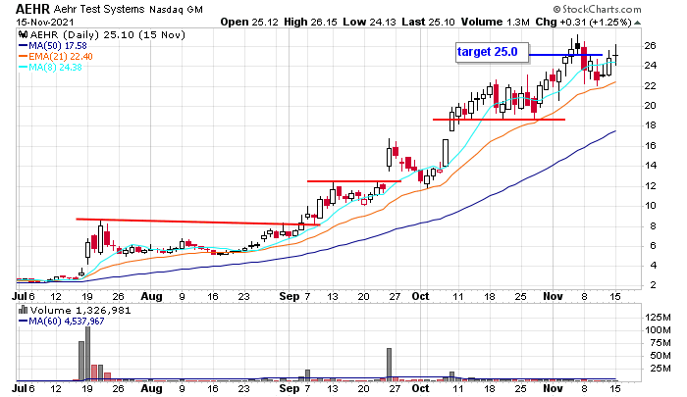The width and height of the screenshot is (687, 397).
Task: Click the Oct label on price chart axis
Action: [420, 296]
